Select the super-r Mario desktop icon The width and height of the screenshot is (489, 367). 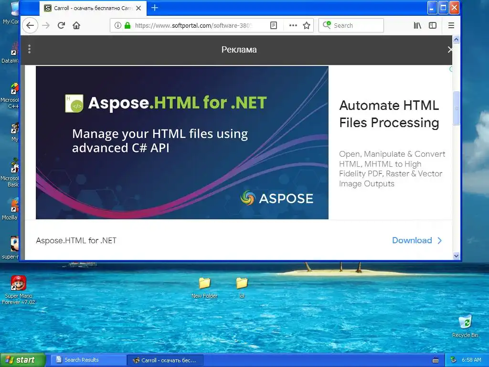click(11, 248)
